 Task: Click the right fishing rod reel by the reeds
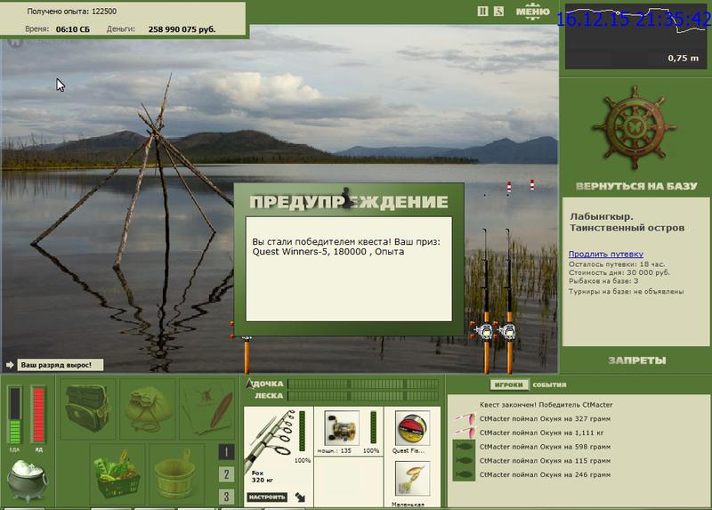506,331
